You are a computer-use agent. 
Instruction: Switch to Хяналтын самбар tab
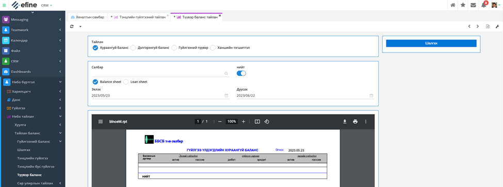(x=87, y=17)
